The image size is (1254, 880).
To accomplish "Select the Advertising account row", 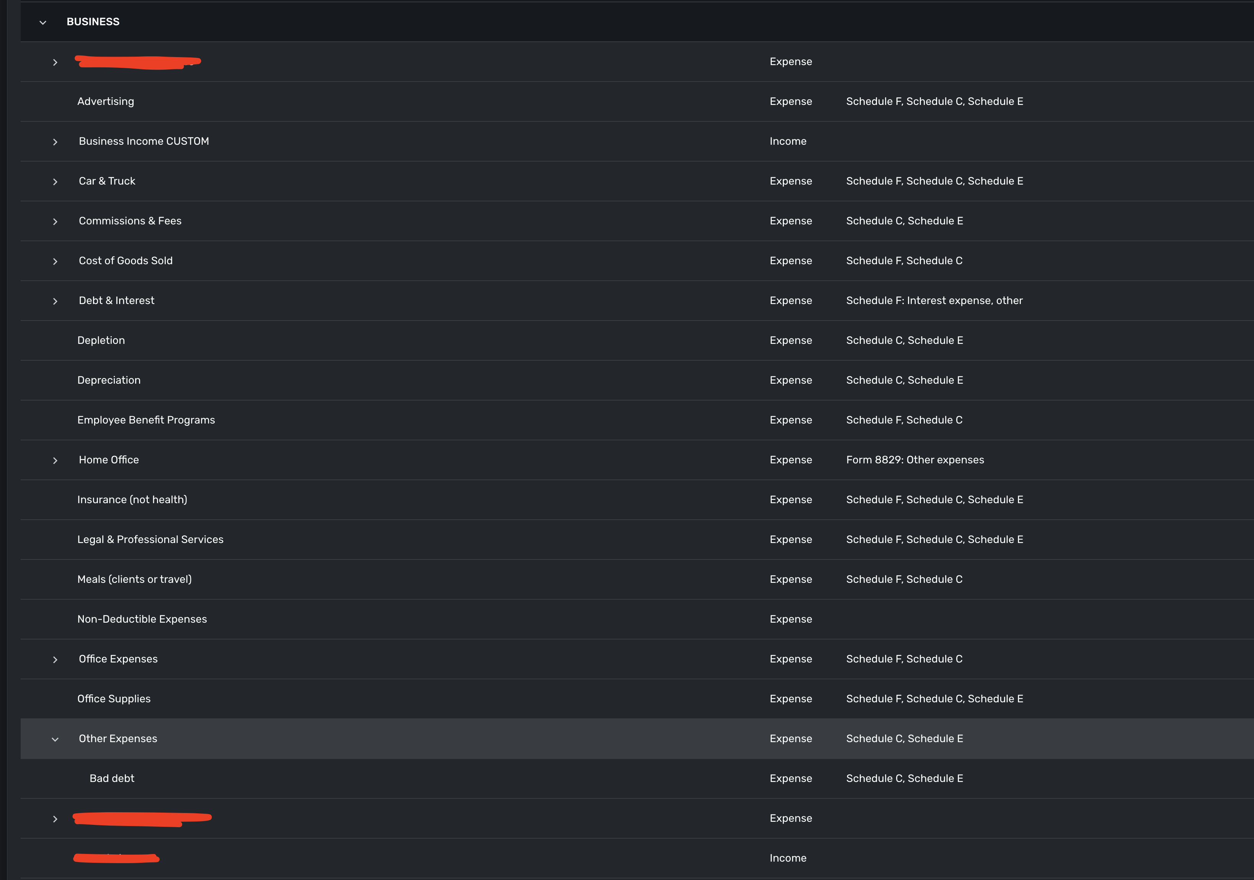I will pyautogui.click(x=106, y=101).
